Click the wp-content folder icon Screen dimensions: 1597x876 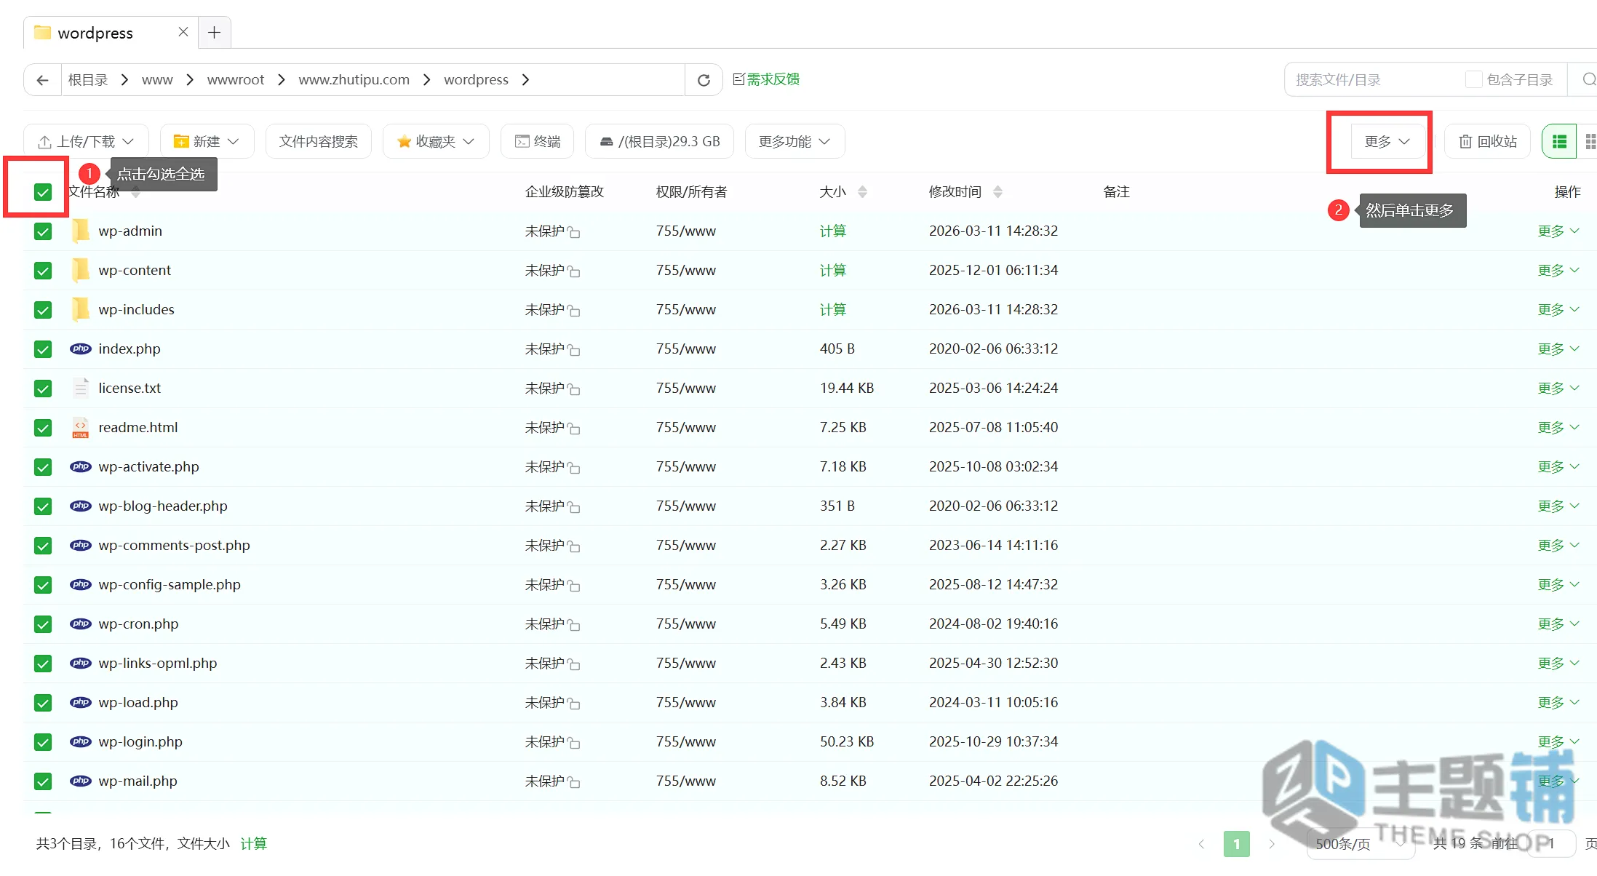(81, 270)
